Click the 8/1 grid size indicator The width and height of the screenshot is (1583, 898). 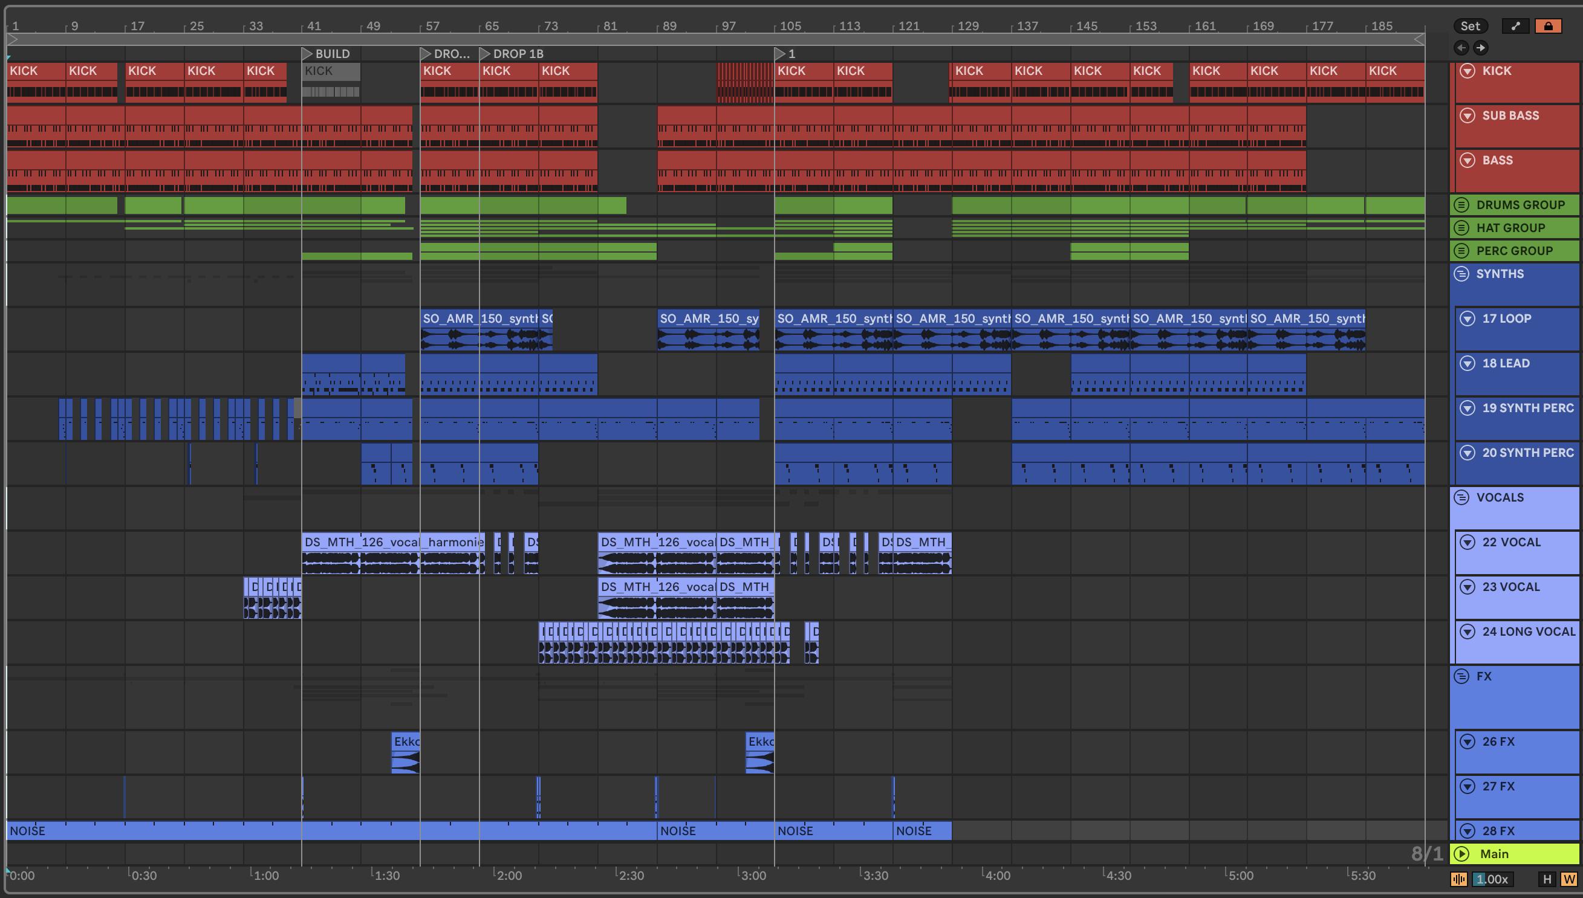[x=1427, y=854]
